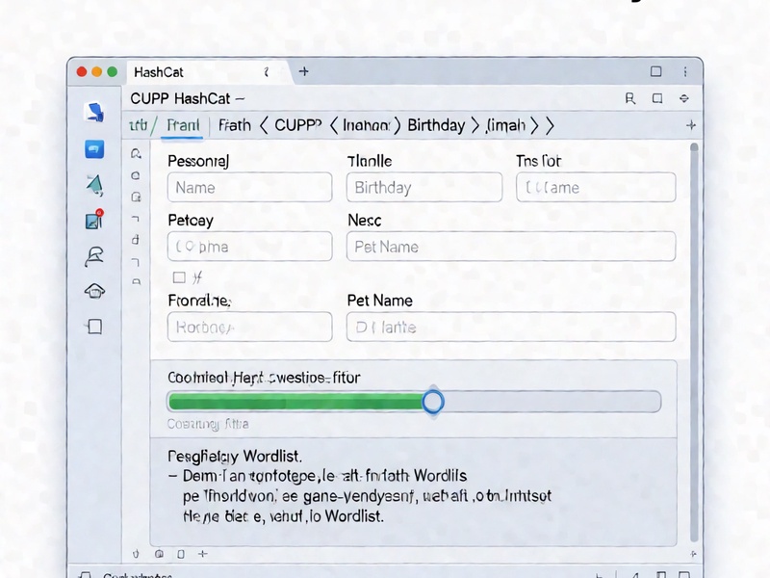Open the Inahaa breadcrumb item
This screenshot has height=578, width=770.
coord(367,125)
